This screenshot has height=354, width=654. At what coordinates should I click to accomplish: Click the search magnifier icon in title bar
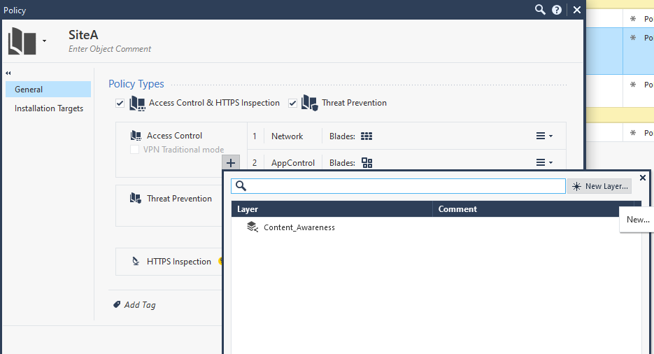point(539,10)
